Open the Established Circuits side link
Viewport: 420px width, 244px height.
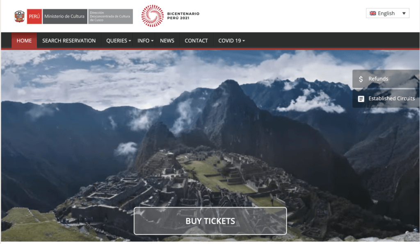click(x=386, y=99)
